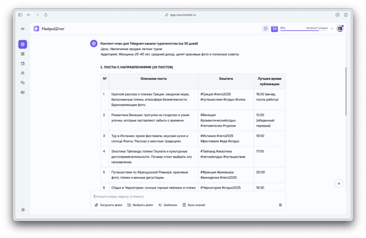Image resolution: width=366 pixels, height=238 pixels.
Task: Click the '20:00' time cell
Action: (269, 175)
